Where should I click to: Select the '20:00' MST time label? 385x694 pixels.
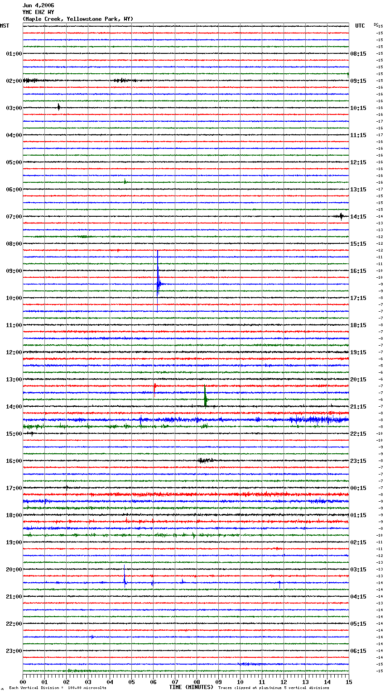click(x=14, y=570)
